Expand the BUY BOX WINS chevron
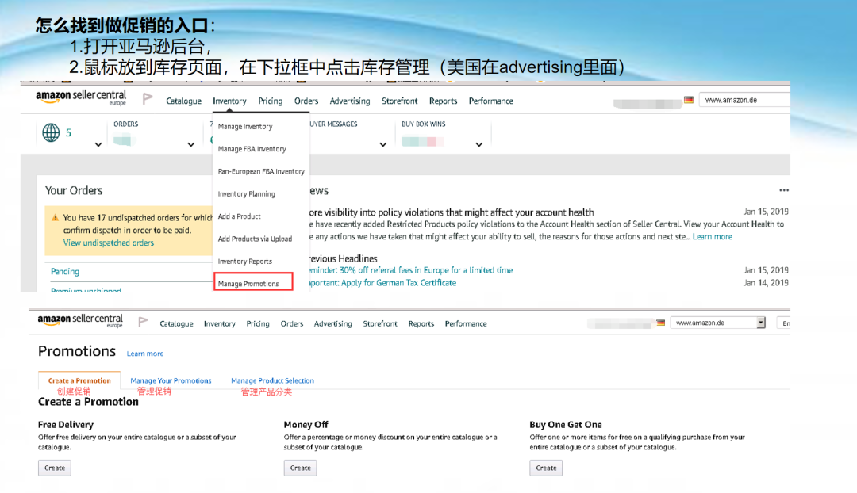The width and height of the screenshot is (857, 493). click(x=478, y=145)
